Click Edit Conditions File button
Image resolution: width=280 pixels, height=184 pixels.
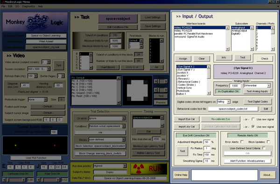pos(118,27)
